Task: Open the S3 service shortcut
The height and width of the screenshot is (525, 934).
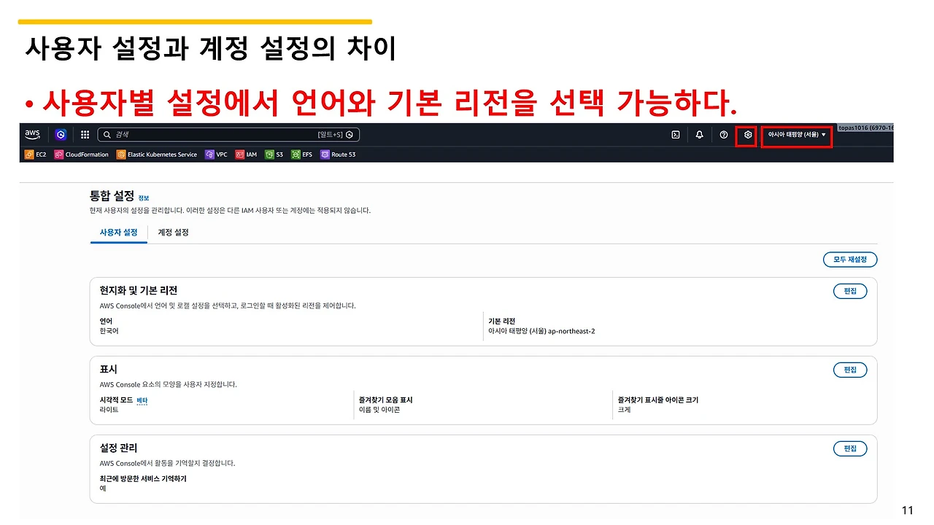Action: 276,154
